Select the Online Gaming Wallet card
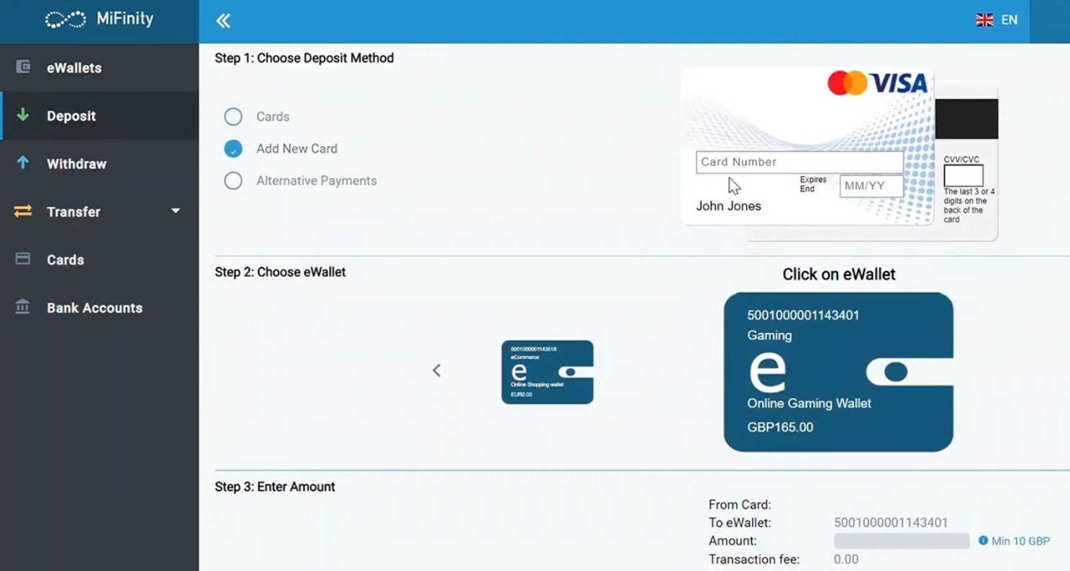Screen dimensions: 1070x571 838,372
